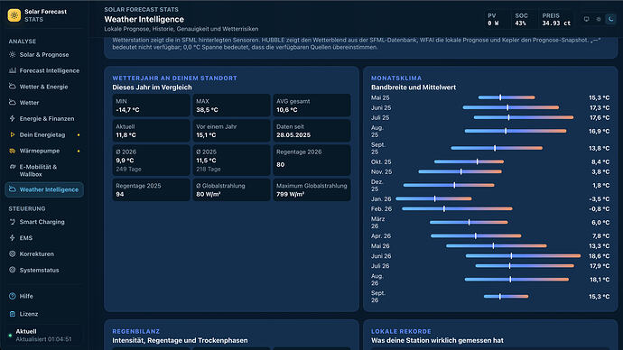Click the LOKALE REKORDE section heading
This screenshot has height=350, width=623.
[x=401, y=331]
